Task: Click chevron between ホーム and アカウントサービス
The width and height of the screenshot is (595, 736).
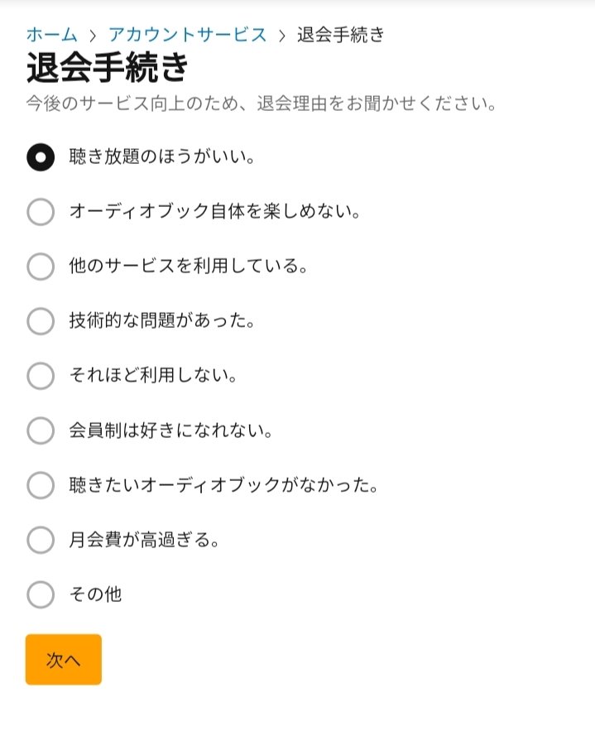Action: pos(93,36)
